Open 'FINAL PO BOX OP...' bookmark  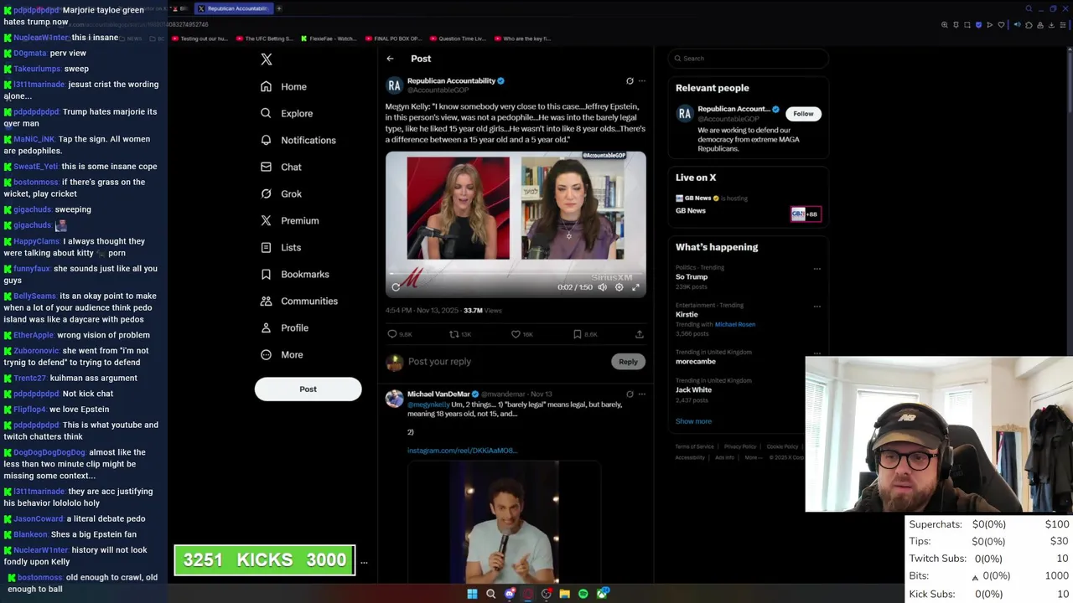pos(393,39)
